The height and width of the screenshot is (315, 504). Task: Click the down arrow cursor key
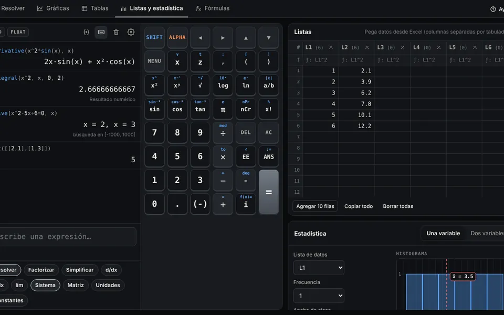(x=269, y=38)
